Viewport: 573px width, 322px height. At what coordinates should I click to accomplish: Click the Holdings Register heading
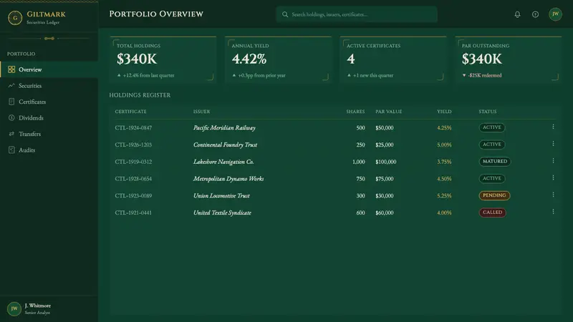coord(140,95)
